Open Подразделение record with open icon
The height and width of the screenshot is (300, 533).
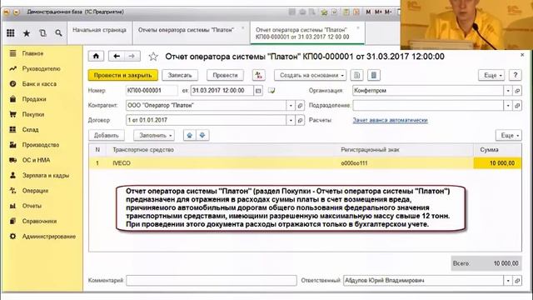tap(517, 106)
